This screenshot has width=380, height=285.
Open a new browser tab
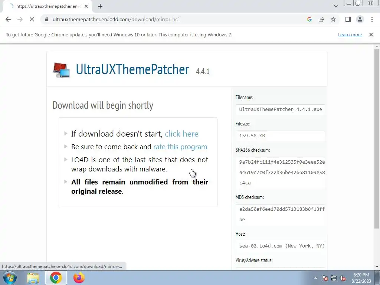coord(100,6)
